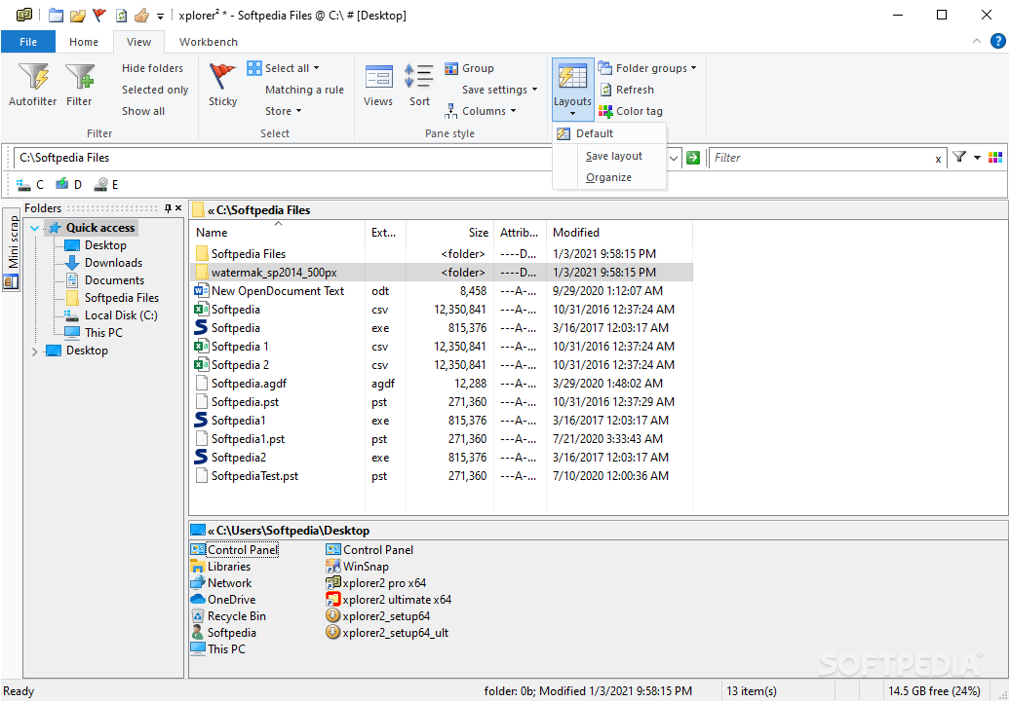Toggle Selected only filter
The image size is (1010, 702).
pos(155,90)
